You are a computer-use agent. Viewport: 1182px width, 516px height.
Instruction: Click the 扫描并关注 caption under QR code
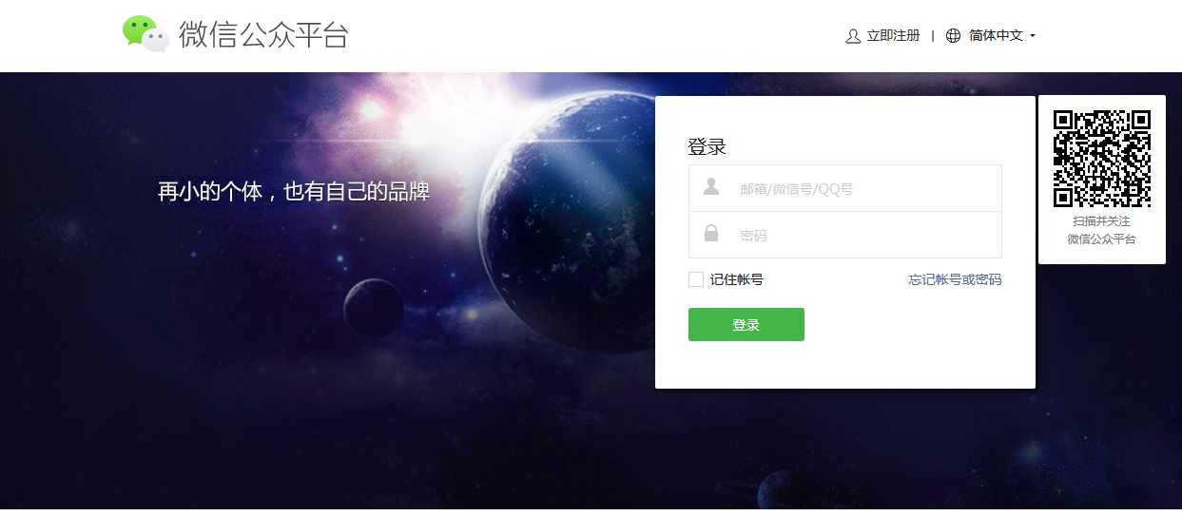(x=1102, y=221)
